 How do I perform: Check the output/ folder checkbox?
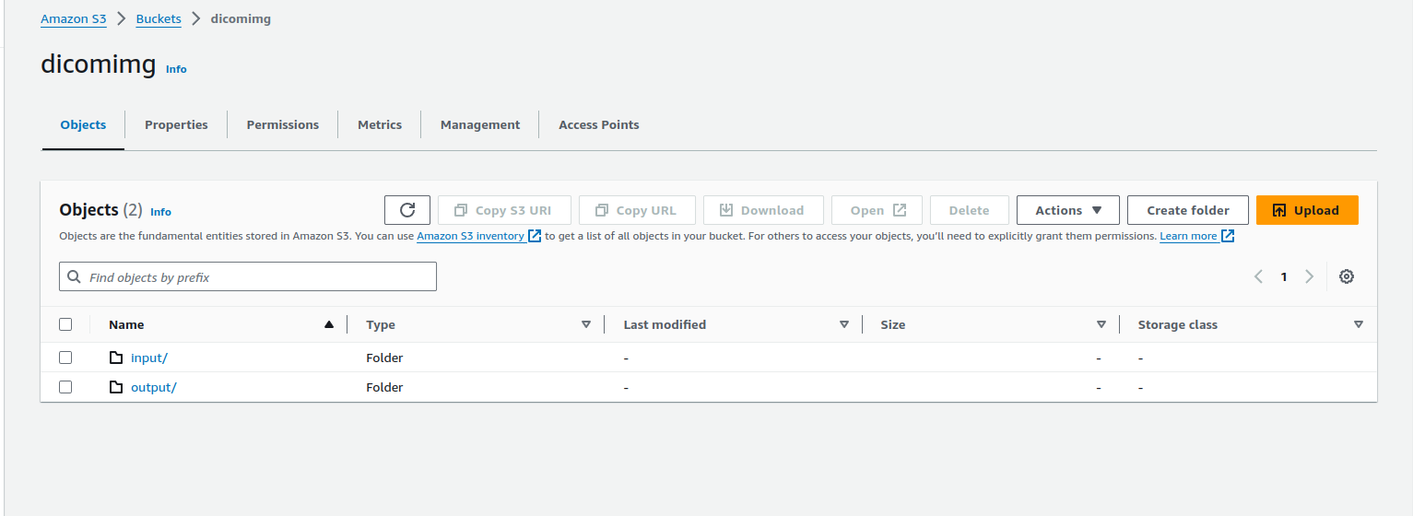coord(65,387)
